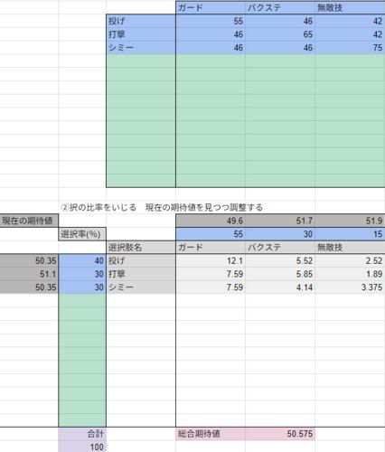Select the weighted value 3.375

350,287
